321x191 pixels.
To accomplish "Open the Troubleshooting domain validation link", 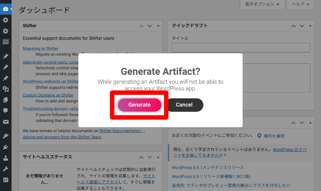I will coord(50,109).
